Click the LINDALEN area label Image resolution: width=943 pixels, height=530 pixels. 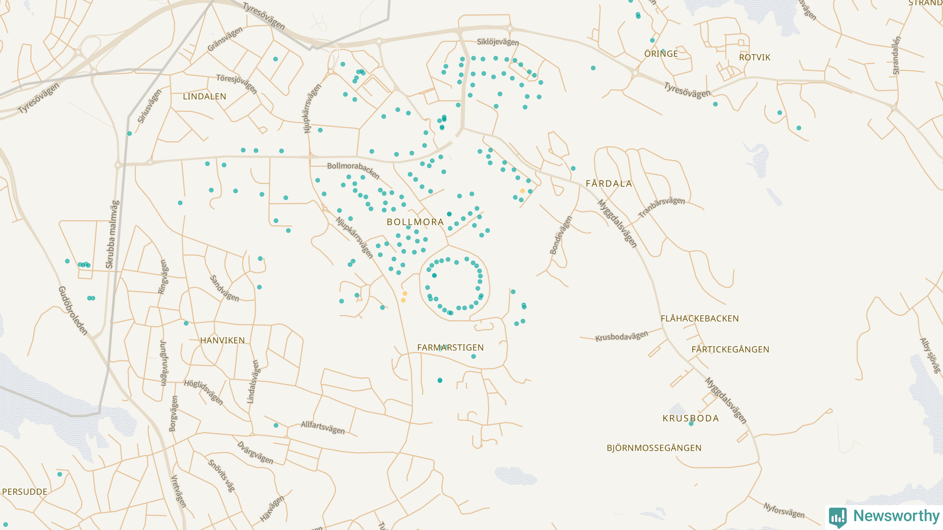204,96
